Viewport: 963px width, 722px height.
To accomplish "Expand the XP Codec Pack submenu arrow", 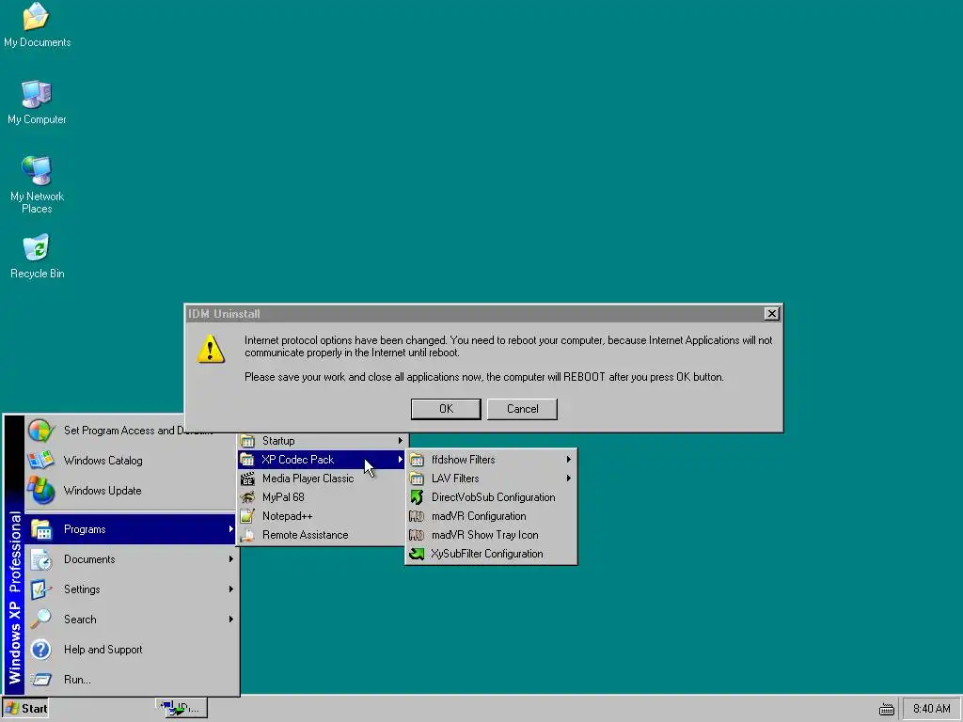I will click(x=401, y=460).
